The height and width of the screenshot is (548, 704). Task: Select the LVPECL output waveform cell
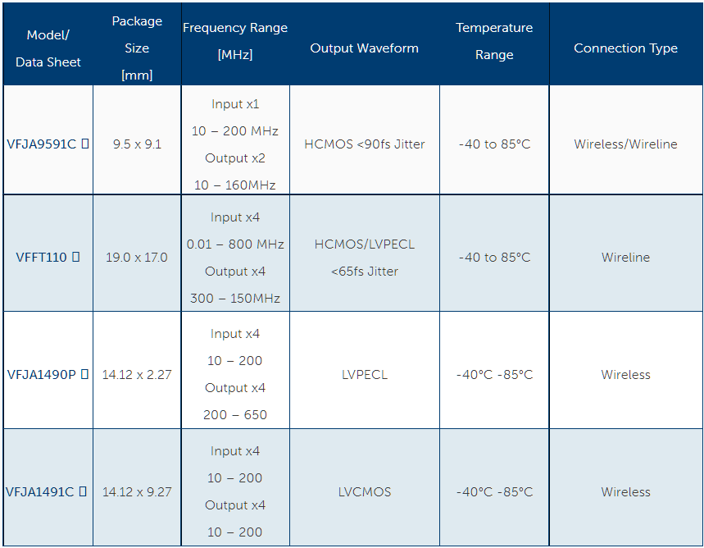[x=364, y=374]
